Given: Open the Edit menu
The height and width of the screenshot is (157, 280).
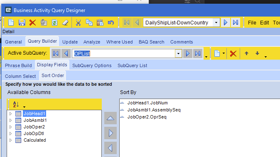Looking at the screenshot, I should click(264, 23).
